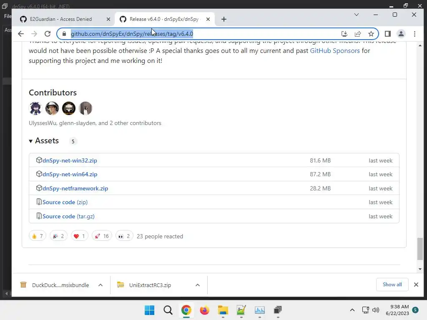
Task: Click Chrome icon in taskbar
Action: [x=186, y=310]
